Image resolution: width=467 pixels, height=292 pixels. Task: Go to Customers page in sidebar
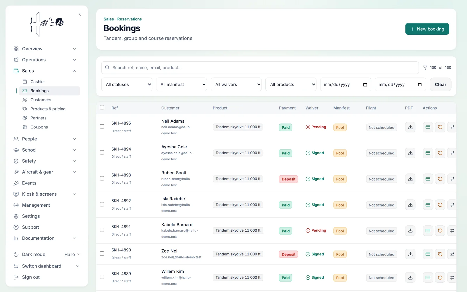tap(49, 100)
